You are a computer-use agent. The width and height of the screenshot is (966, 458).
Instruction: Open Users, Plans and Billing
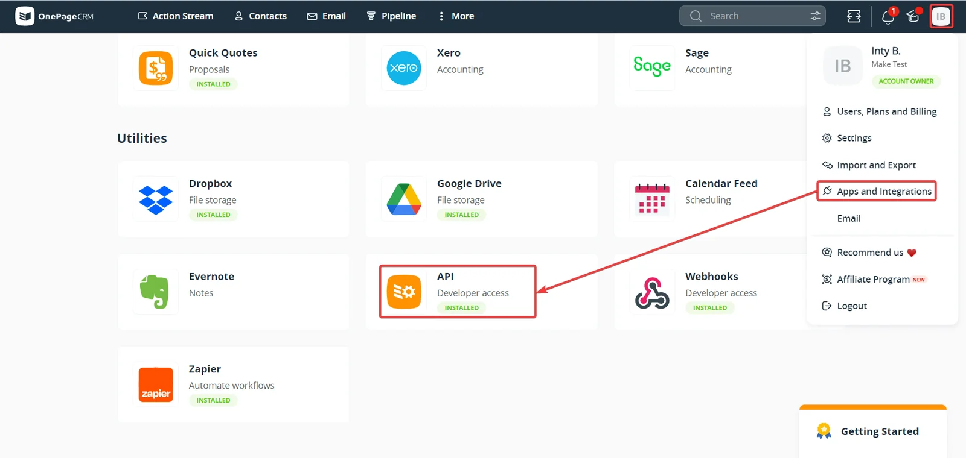[x=880, y=111]
